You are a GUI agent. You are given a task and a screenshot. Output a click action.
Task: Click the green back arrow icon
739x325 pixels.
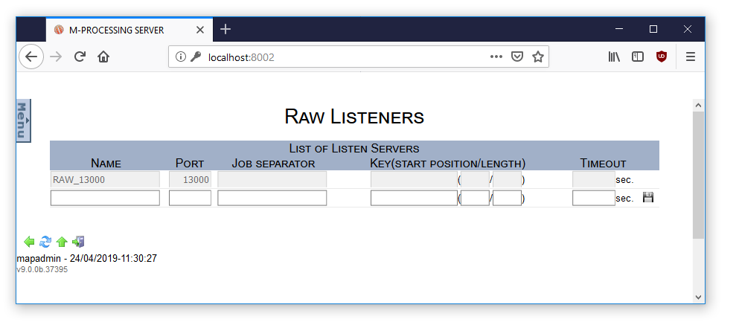pyautogui.click(x=30, y=242)
